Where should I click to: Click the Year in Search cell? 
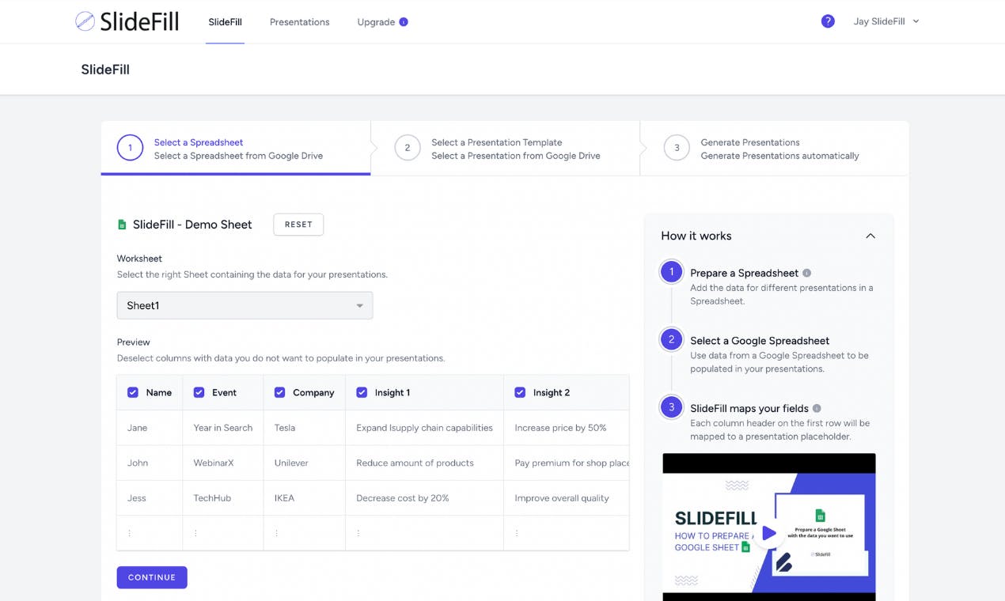pos(223,428)
